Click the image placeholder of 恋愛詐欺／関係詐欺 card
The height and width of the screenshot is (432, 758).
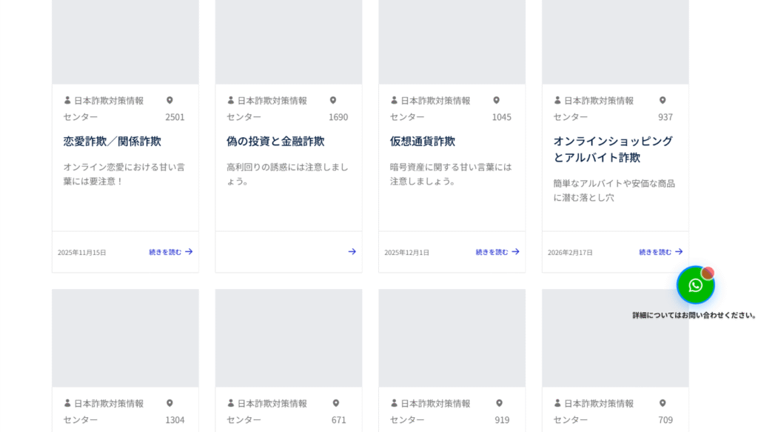click(x=125, y=42)
